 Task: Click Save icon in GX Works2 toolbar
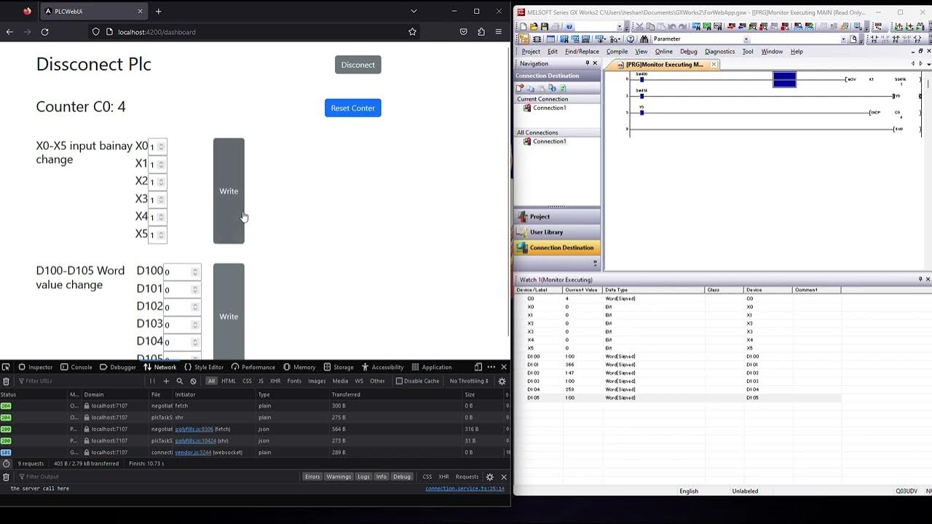click(544, 27)
